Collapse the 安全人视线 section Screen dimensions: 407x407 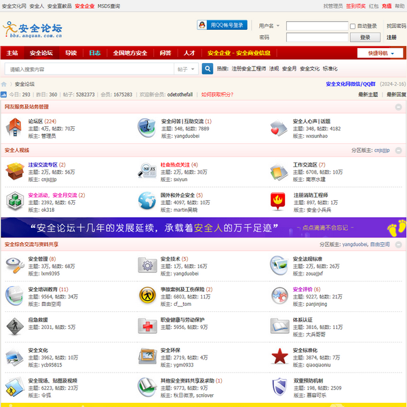[x=399, y=150]
